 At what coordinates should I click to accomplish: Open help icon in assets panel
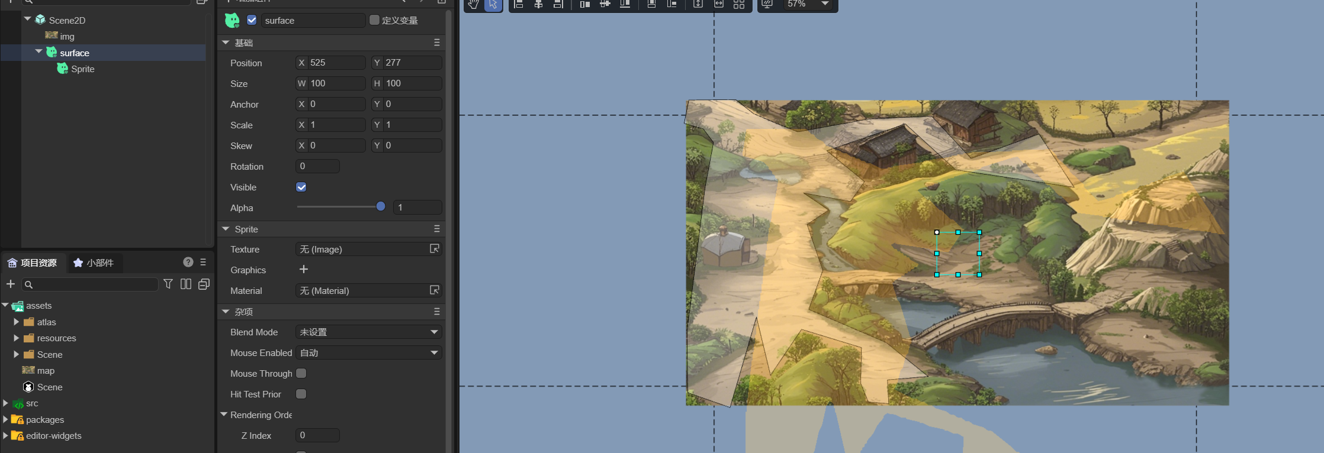click(188, 262)
